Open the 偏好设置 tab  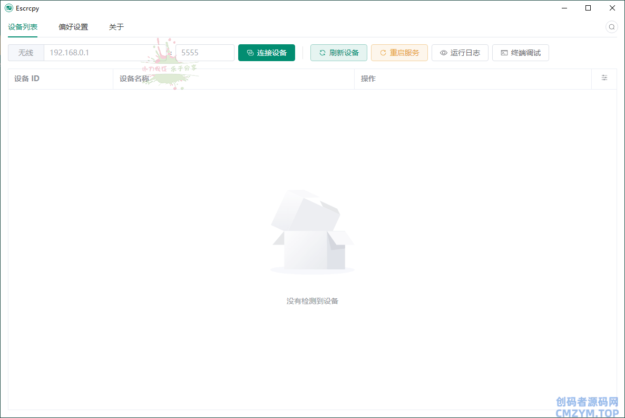click(73, 27)
